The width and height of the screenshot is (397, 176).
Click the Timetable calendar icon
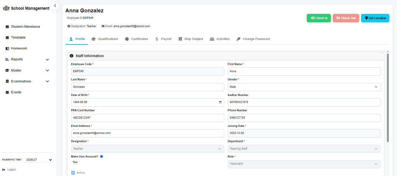click(7, 37)
